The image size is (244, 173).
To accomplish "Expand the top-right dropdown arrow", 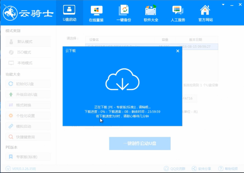I will click(x=223, y=4).
